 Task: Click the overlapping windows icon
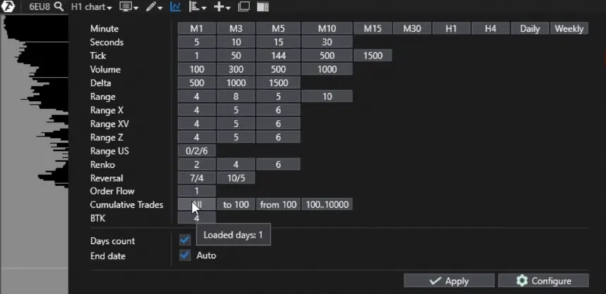tap(244, 7)
